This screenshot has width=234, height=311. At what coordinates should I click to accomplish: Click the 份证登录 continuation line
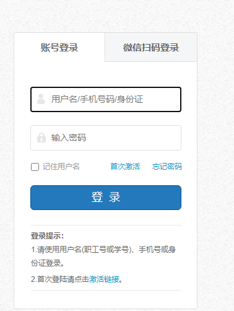coord(48,263)
